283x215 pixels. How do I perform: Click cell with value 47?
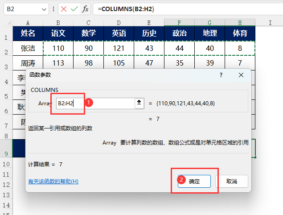pos(149,62)
